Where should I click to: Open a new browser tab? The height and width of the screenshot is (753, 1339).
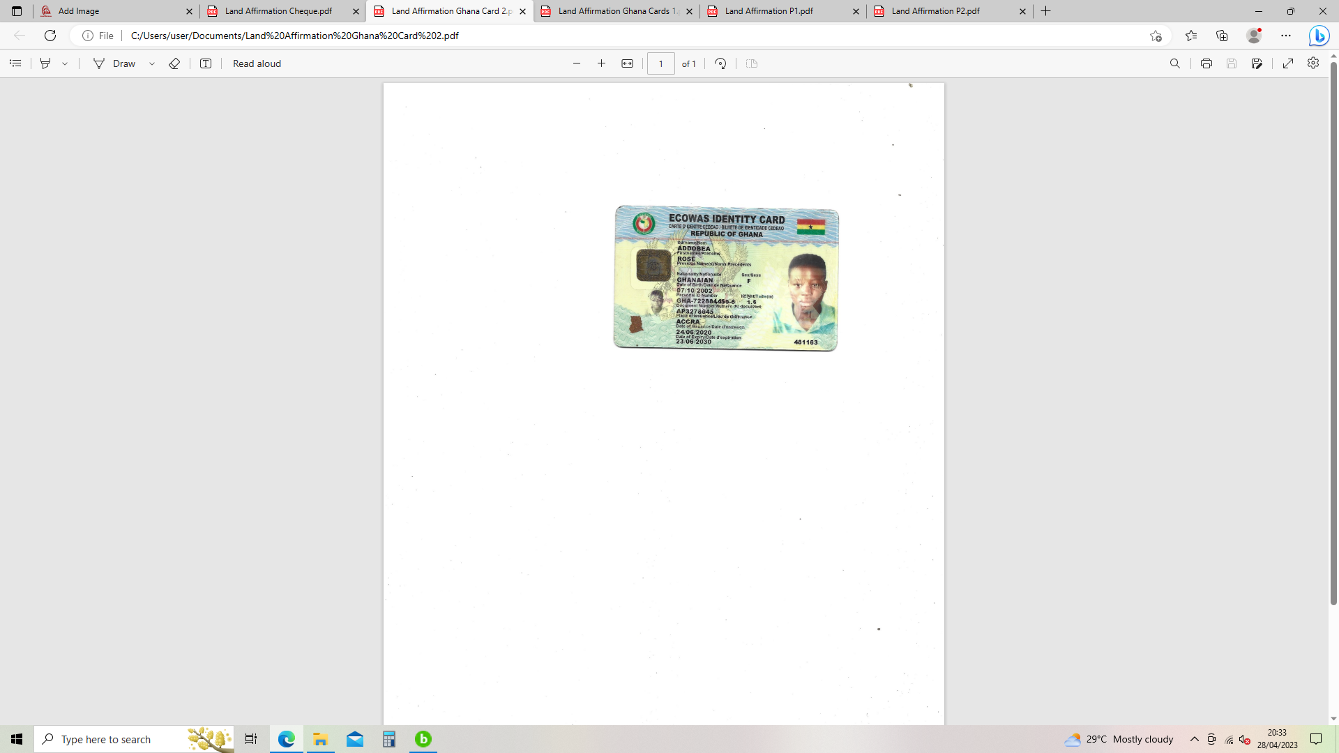(x=1046, y=11)
